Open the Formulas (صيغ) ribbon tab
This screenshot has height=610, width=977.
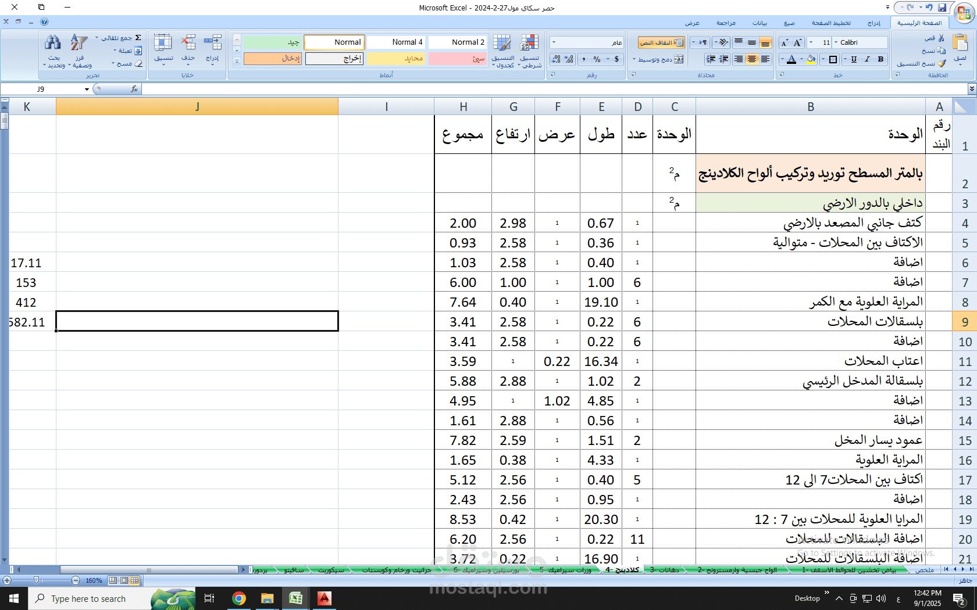coord(789,23)
